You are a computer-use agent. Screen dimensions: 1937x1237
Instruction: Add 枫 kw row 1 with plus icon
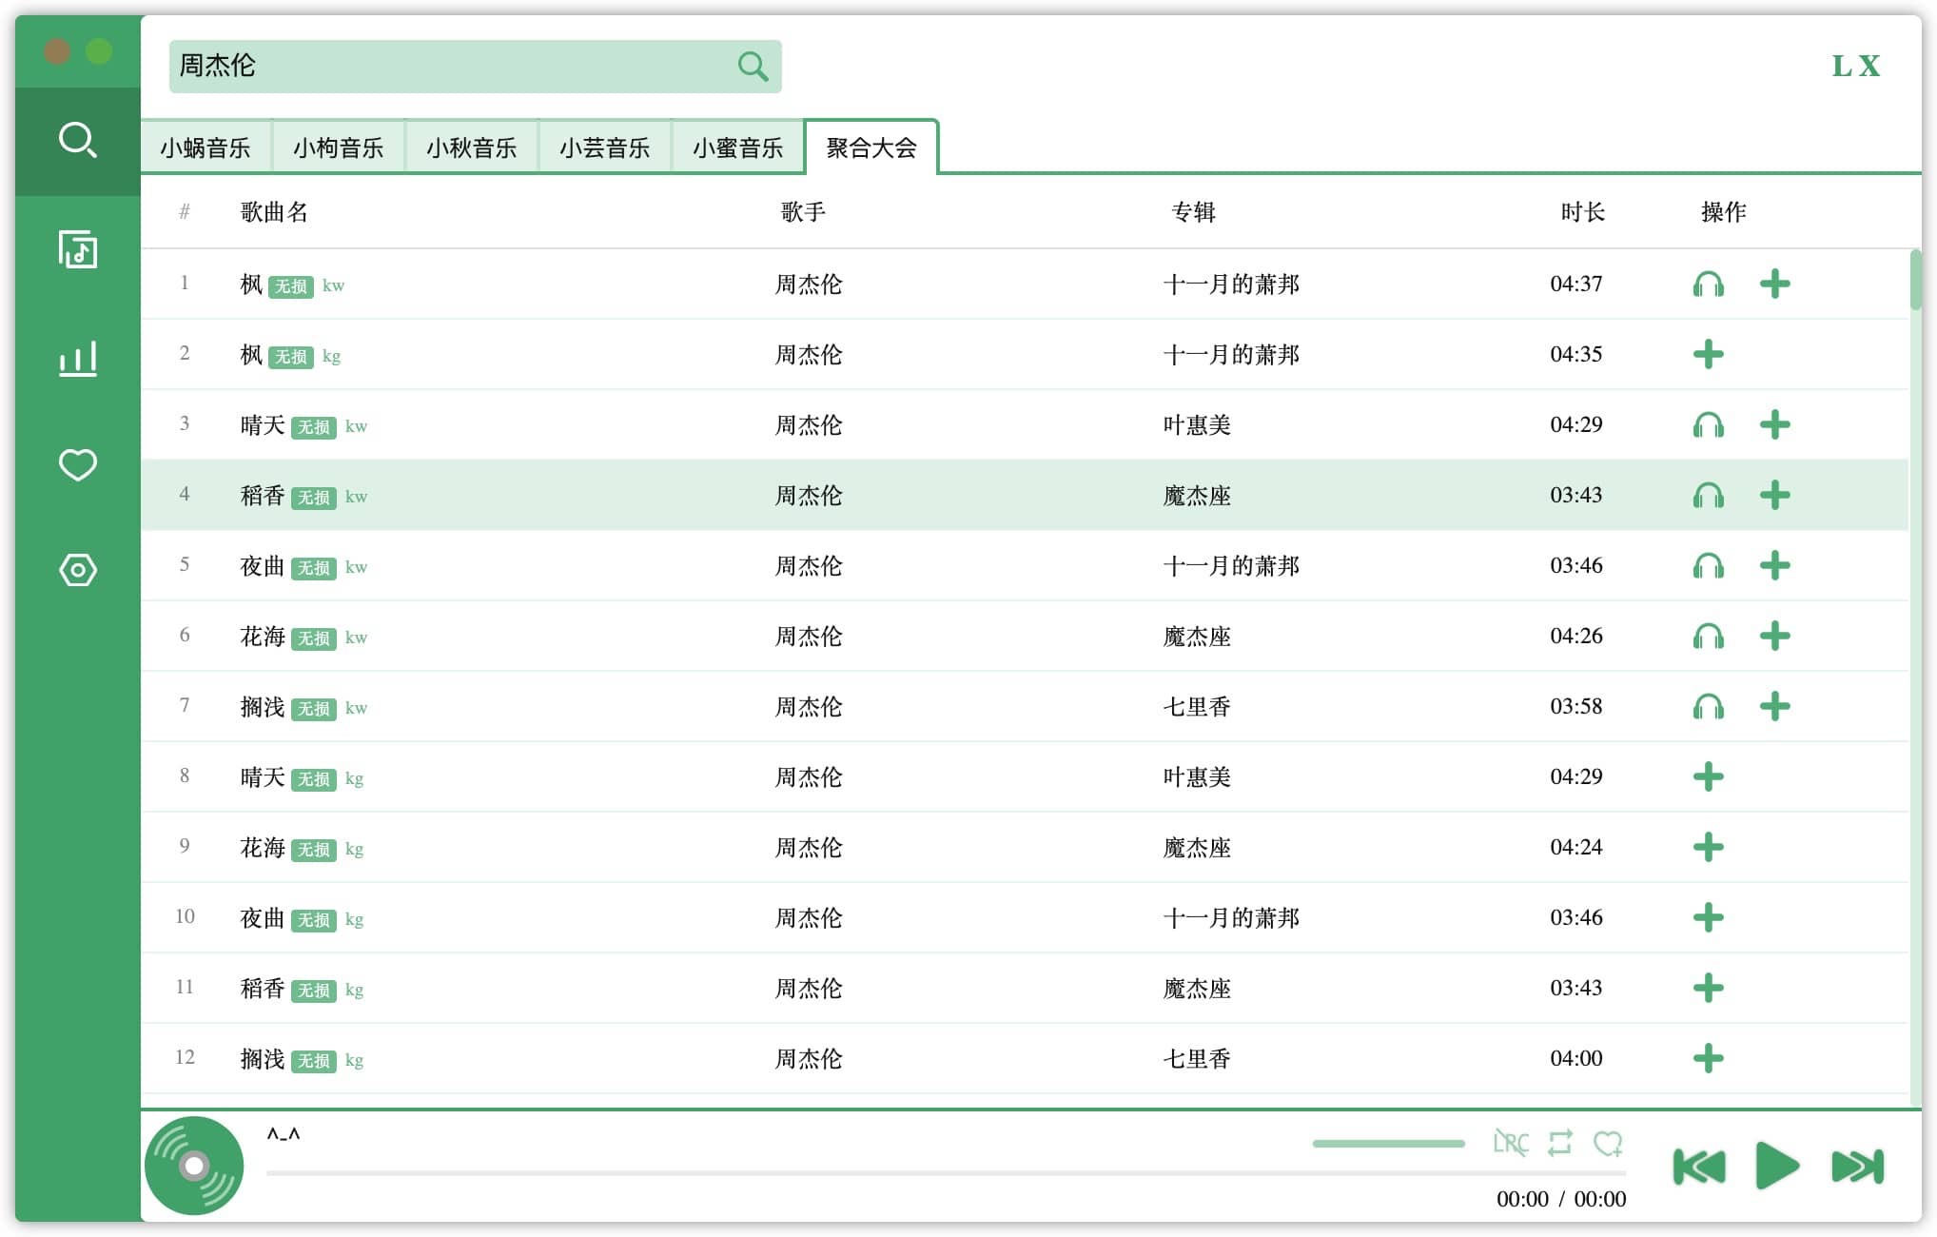pos(1774,284)
